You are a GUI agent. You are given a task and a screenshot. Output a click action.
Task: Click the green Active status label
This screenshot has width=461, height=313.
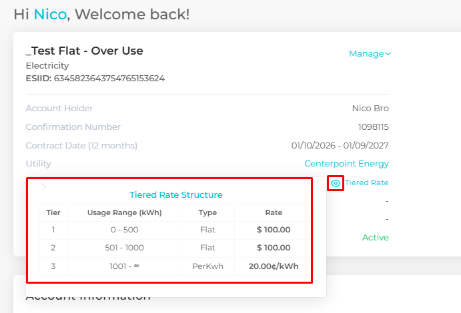click(375, 238)
